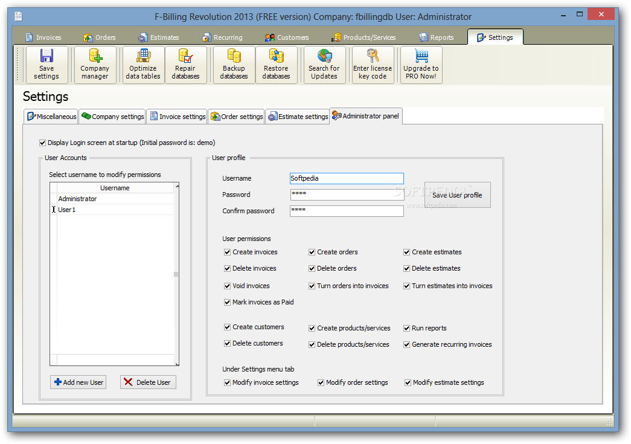This screenshot has height=444, width=631.
Task: Toggle Generate recurring invoices checkbox
Action: (407, 344)
